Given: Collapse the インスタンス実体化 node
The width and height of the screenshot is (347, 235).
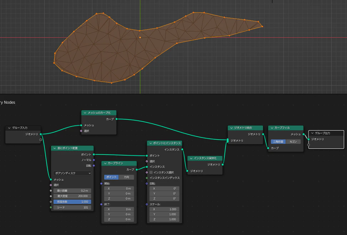Looking at the screenshot, I should [x=191, y=158].
